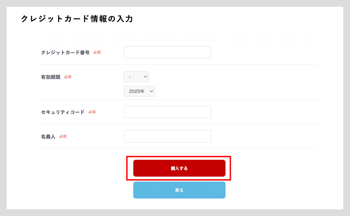Click the dash placeholder in the month selector
This screenshot has height=216, width=350.
pyautogui.click(x=130, y=77)
